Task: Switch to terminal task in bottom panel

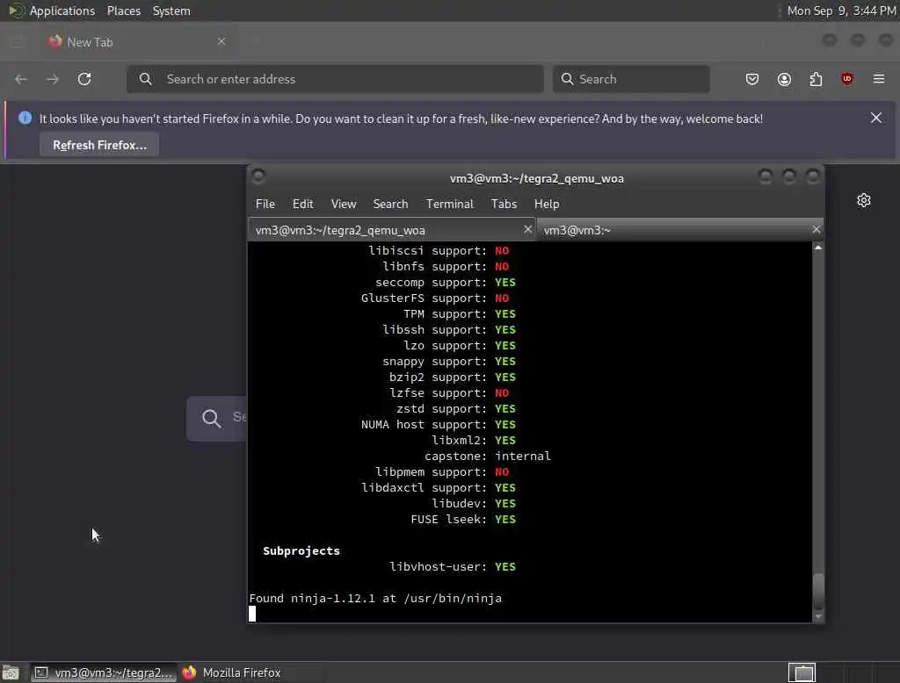Action: pyautogui.click(x=104, y=672)
